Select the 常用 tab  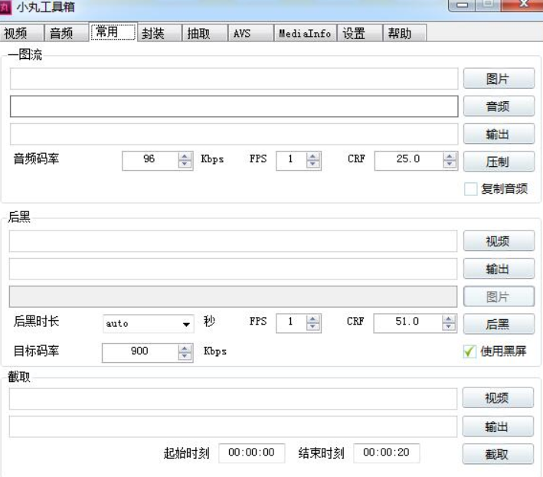113,32
